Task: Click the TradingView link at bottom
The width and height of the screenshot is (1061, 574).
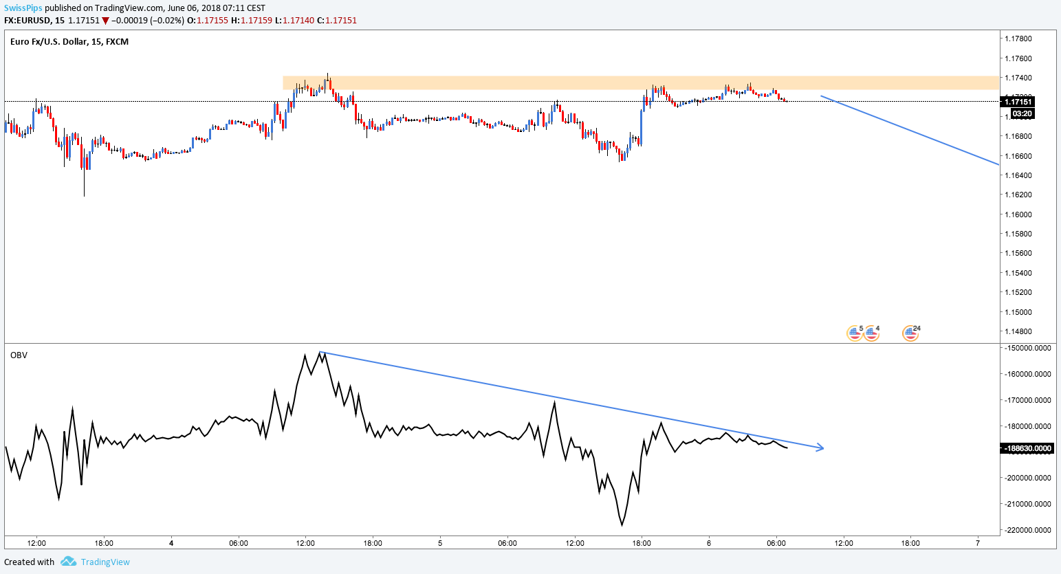Action: (105, 562)
